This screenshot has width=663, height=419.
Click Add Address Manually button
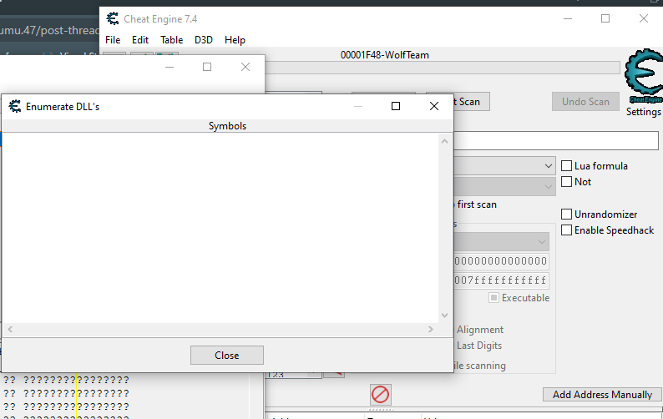coord(602,395)
